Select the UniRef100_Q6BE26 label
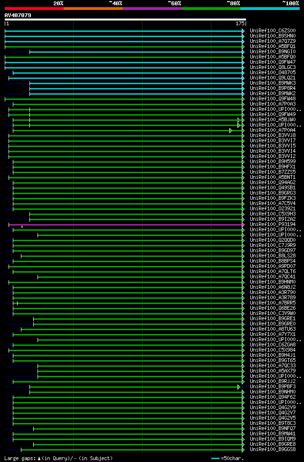Viewport: 304px width, 462px height. pyautogui.click(x=273, y=308)
